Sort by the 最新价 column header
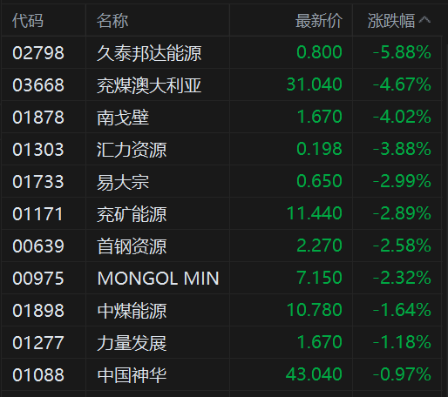 point(319,21)
